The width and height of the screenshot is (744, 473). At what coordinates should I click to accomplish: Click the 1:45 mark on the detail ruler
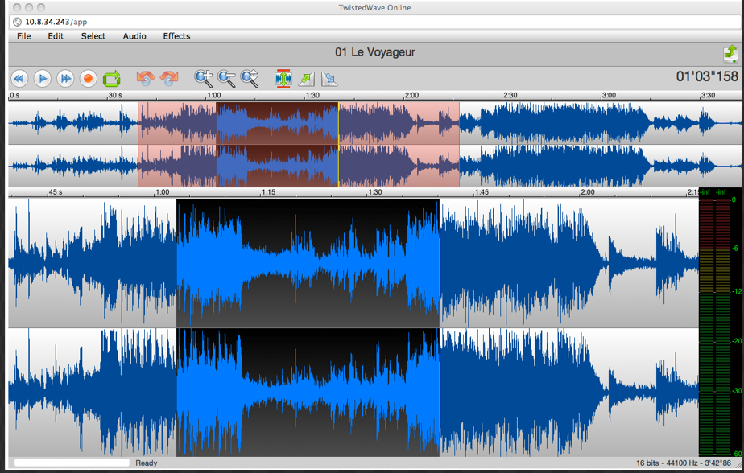coord(482,192)
